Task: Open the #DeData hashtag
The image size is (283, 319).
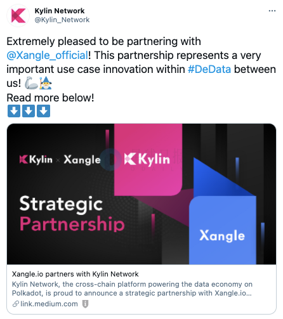Action: [209, 69]
